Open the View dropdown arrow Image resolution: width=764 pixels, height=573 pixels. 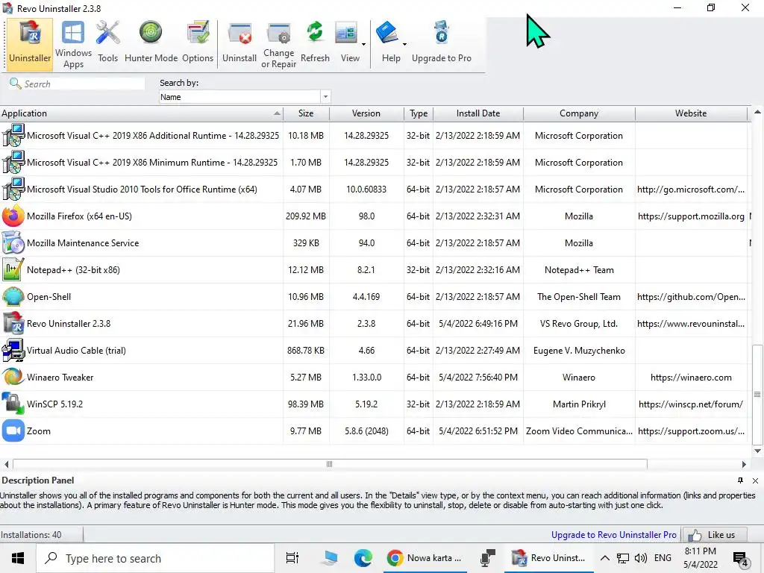click(x=363, y=44)
